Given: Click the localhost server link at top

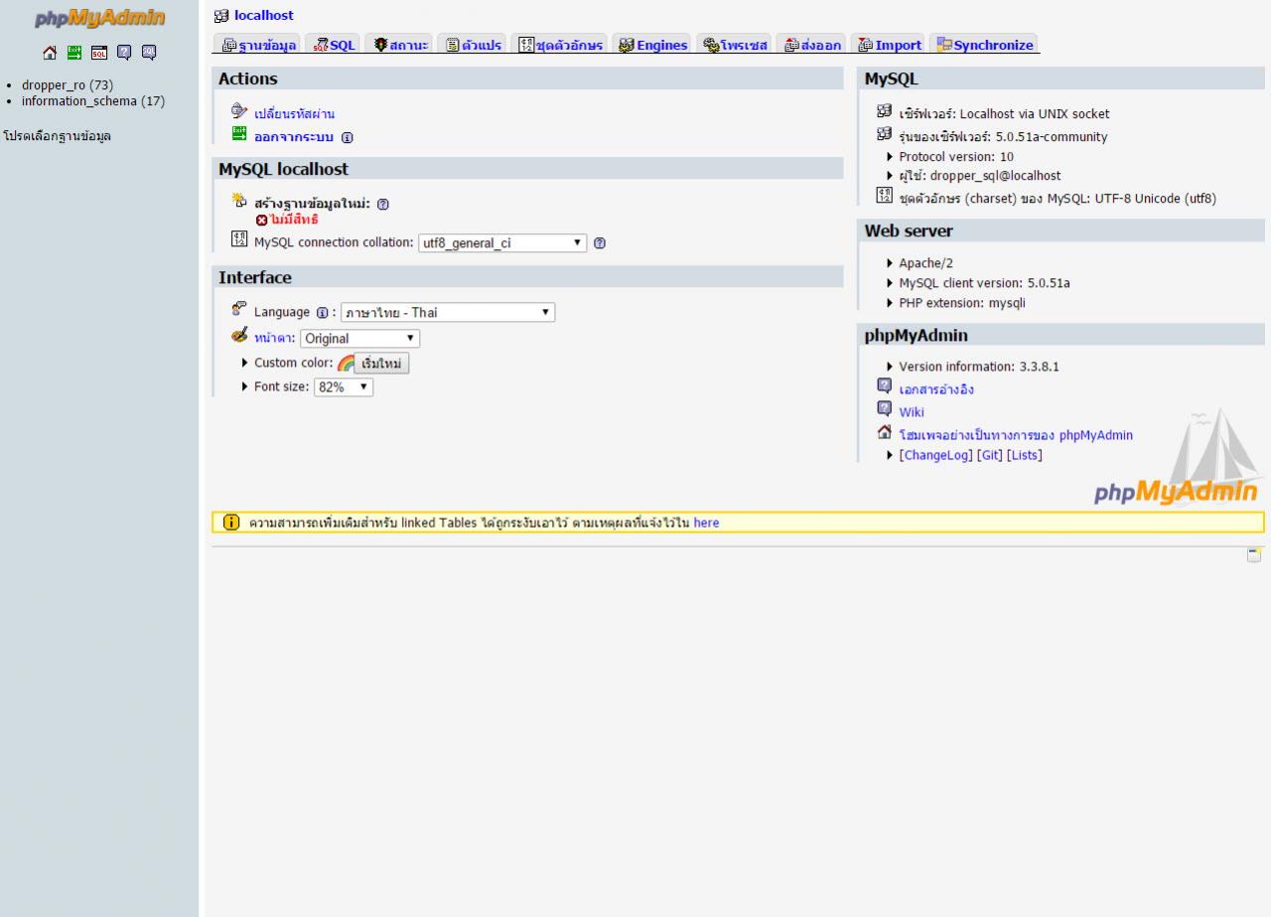Looking at the screenshot, I should pos(264,15).
